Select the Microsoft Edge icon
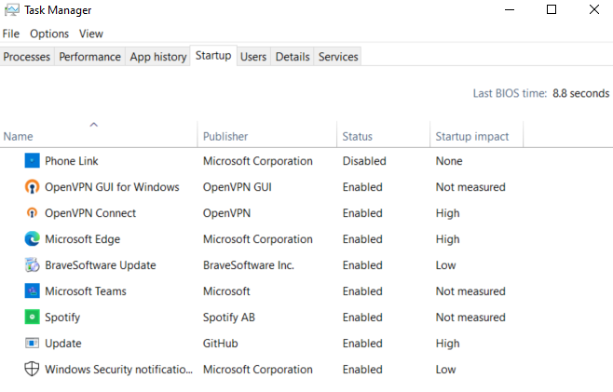 32,239
